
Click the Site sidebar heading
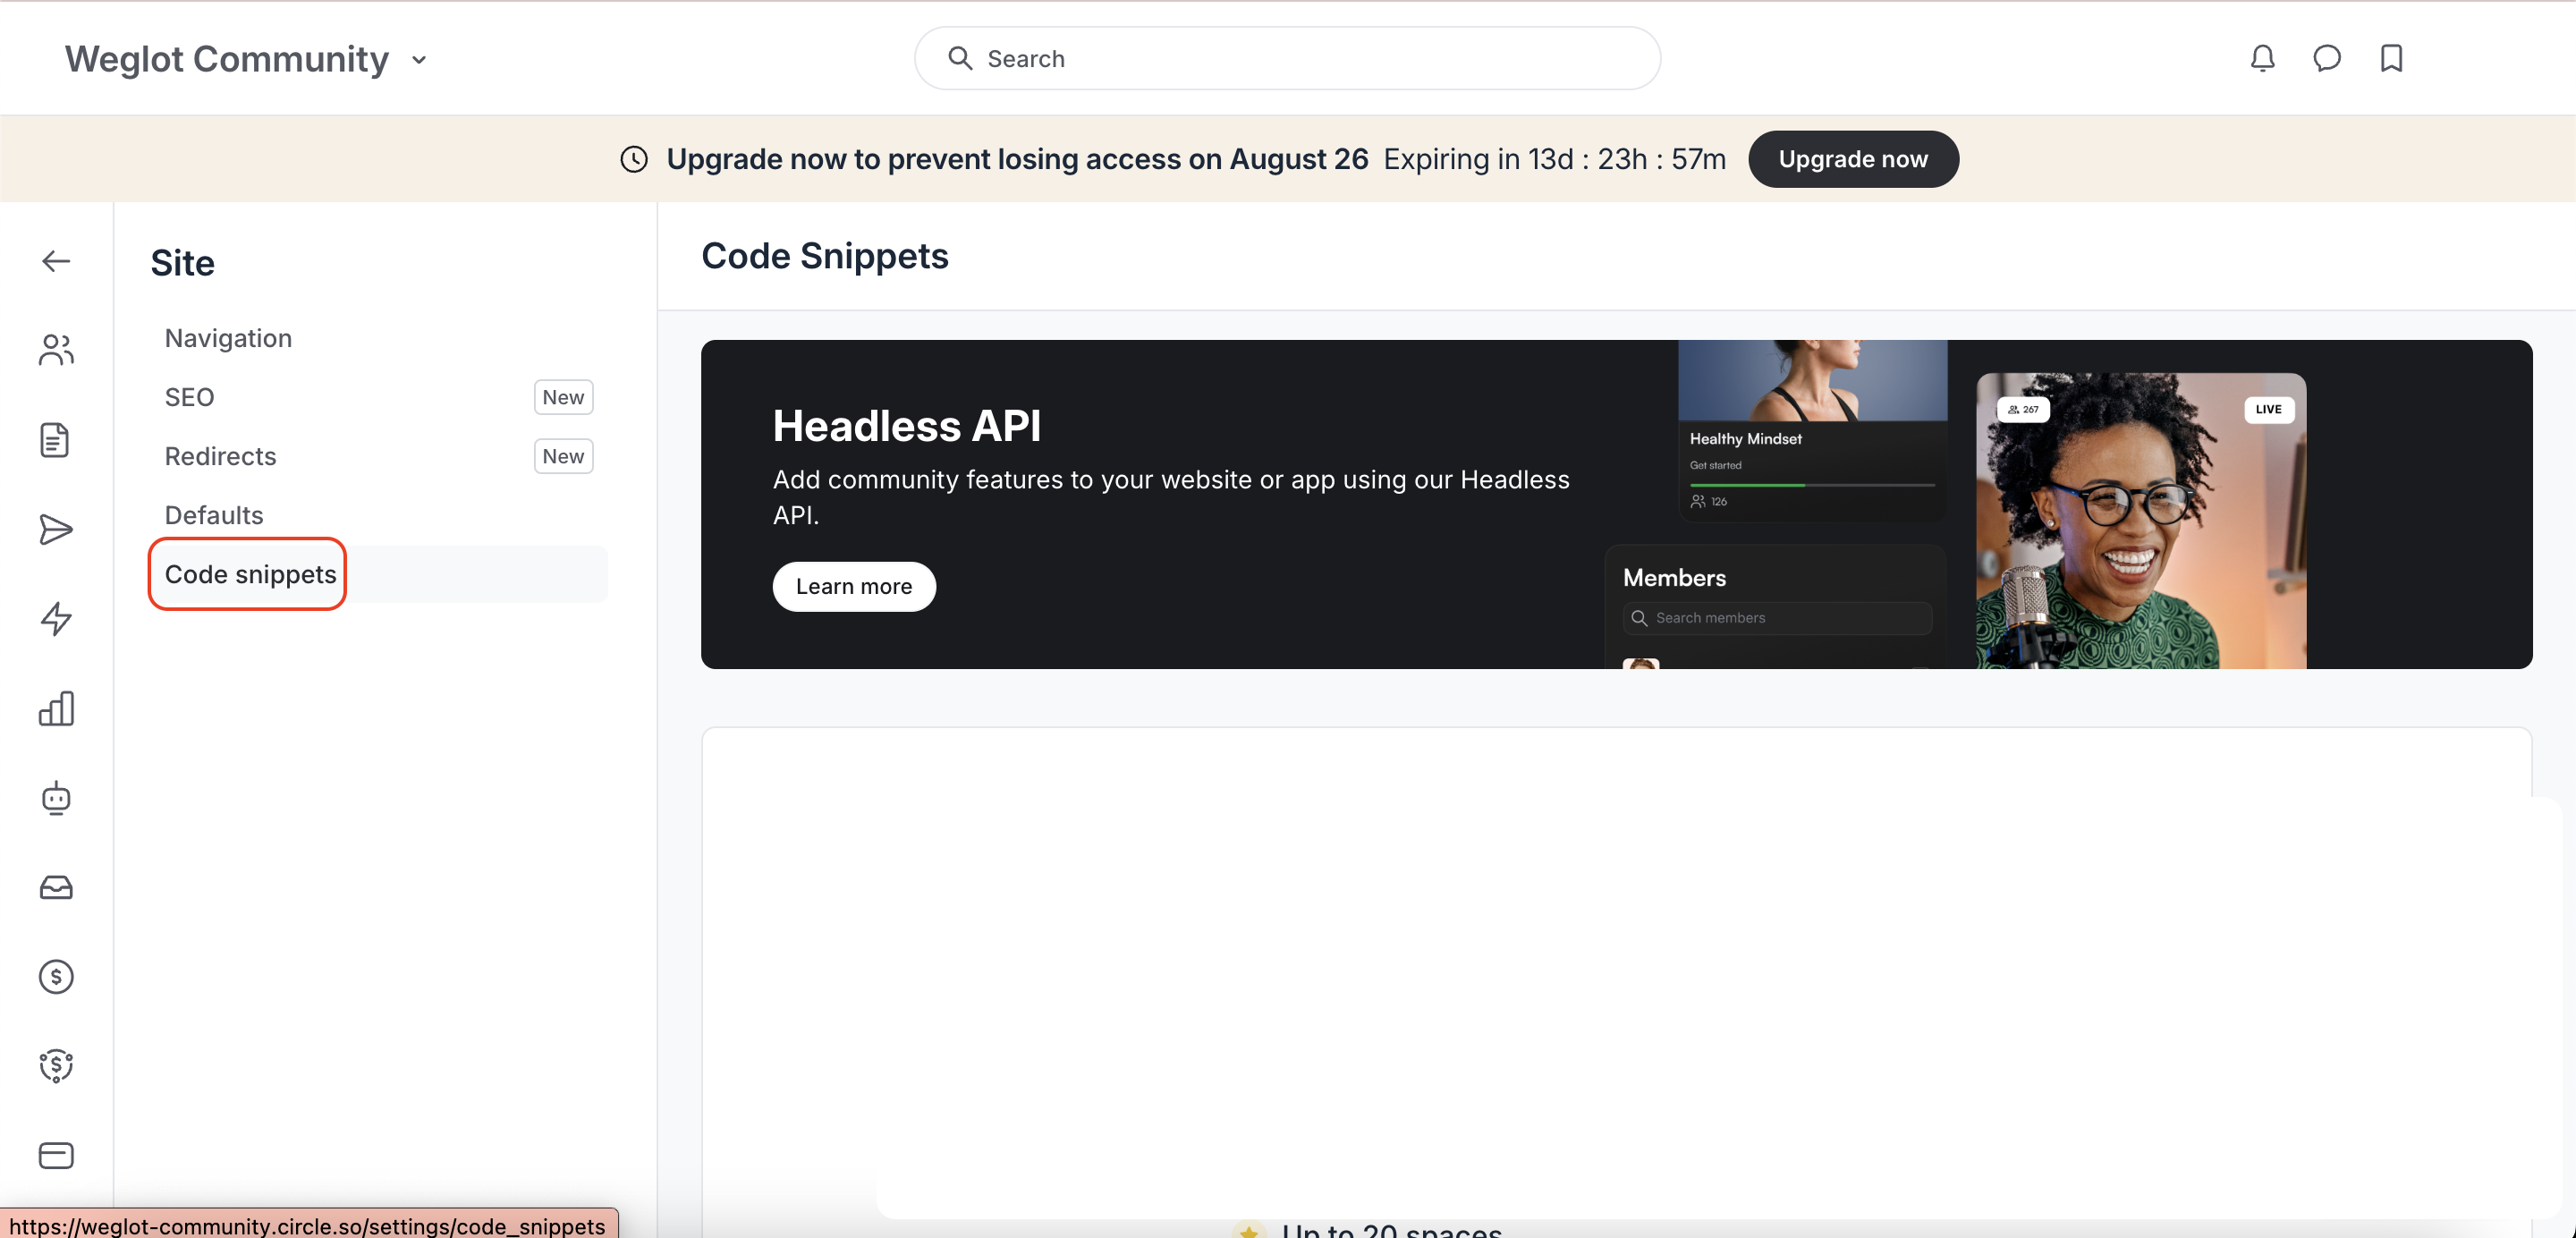pyautogui.click(x=183, y=263)
